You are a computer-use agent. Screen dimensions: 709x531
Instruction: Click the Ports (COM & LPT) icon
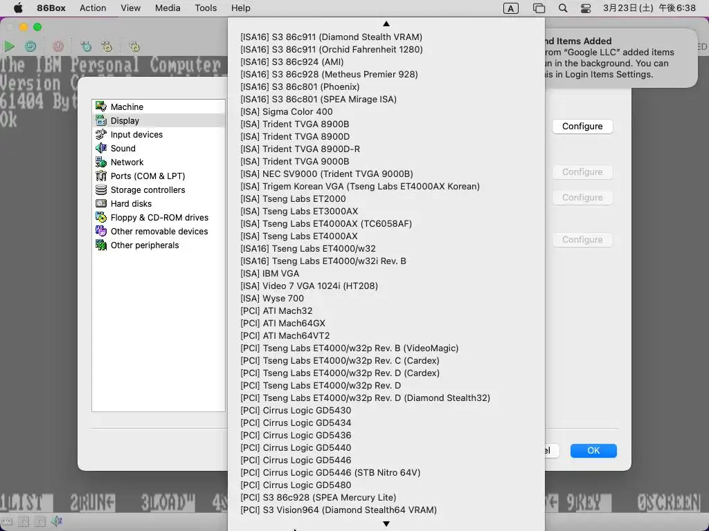pos(101,176)
